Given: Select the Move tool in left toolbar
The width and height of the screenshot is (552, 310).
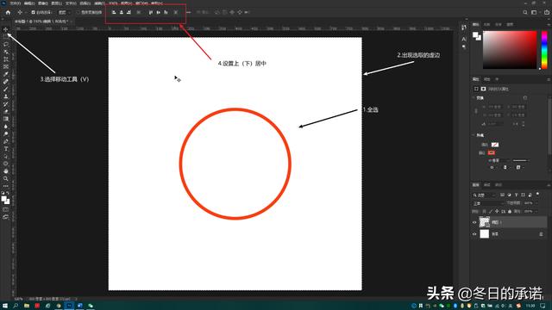Looking at the screenshot, I should coord(6,29).
